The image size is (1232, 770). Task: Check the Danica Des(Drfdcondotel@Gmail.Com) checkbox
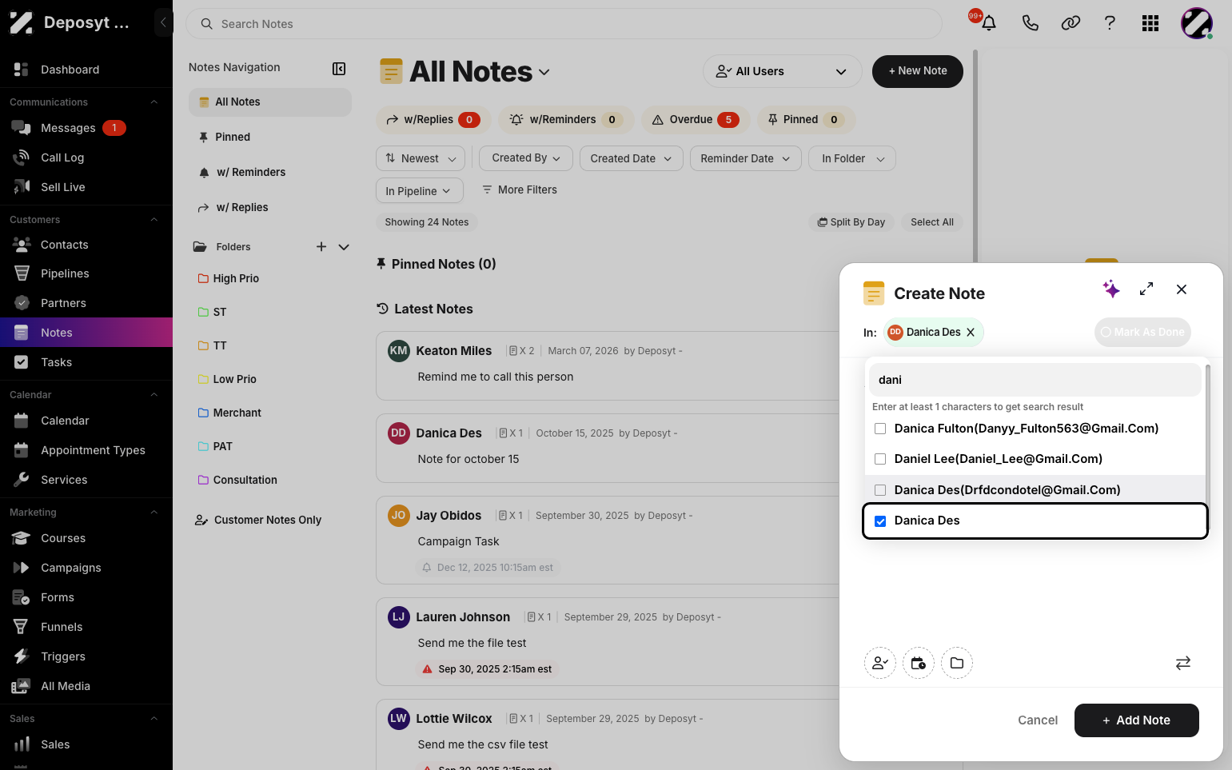click(x=880, y=490)
